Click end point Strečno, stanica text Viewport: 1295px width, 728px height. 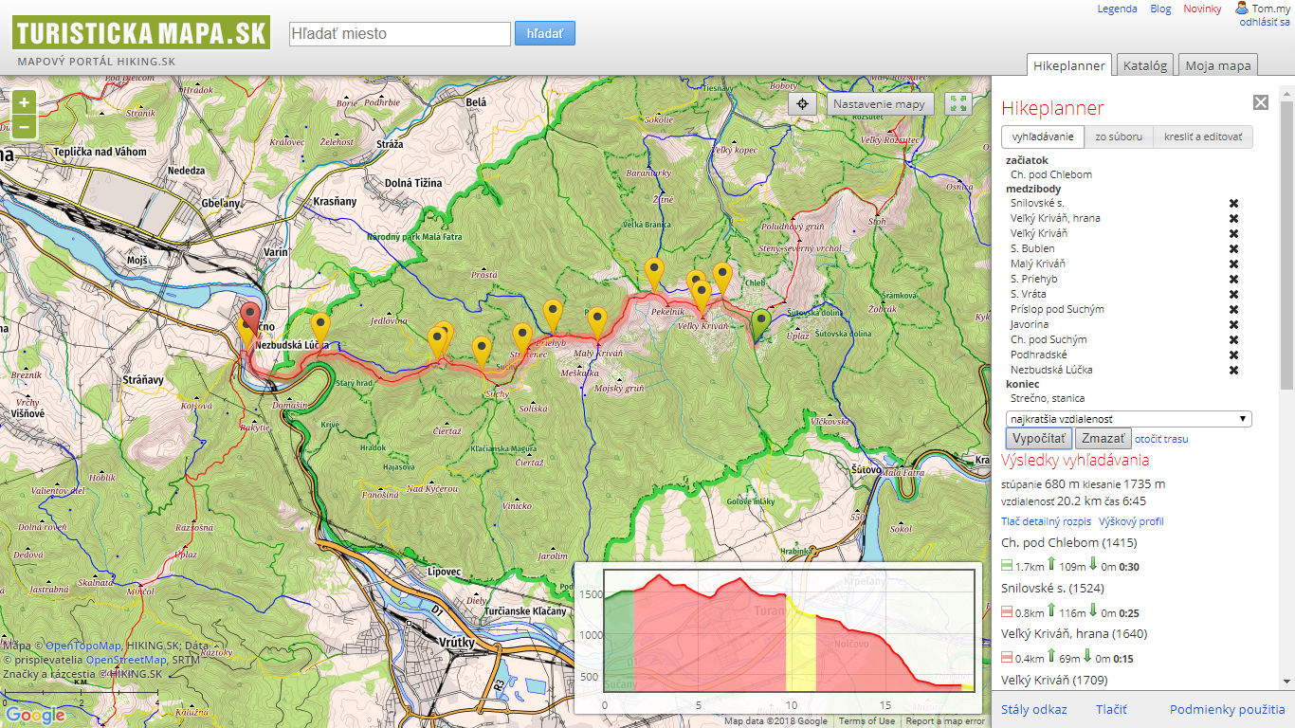tap(1048, 398)
